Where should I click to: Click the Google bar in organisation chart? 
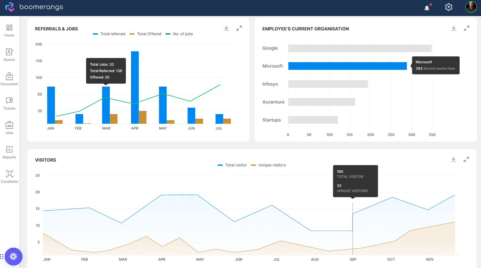point(360,48)
